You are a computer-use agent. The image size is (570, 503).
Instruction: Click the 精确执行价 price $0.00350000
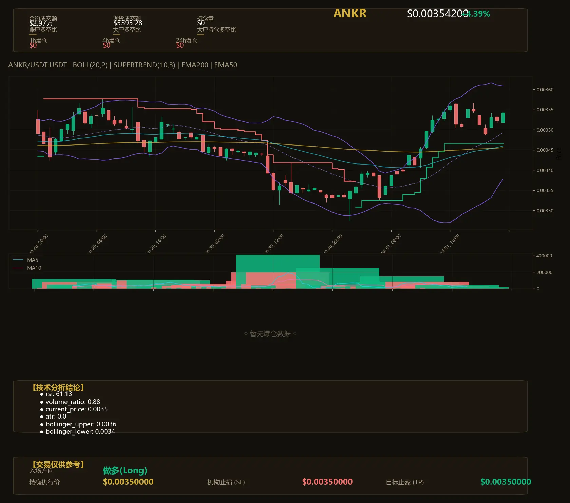click(128, 482)
